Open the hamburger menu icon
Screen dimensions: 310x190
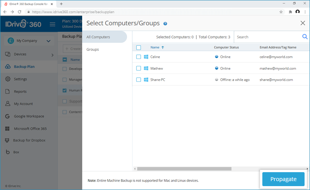pyautogui.click(x=53, y=24)
